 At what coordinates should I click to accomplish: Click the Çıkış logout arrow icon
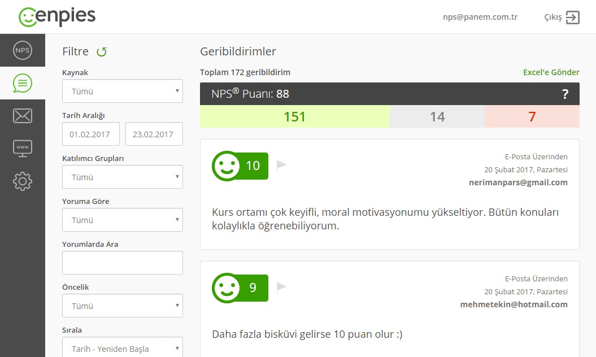572,18
